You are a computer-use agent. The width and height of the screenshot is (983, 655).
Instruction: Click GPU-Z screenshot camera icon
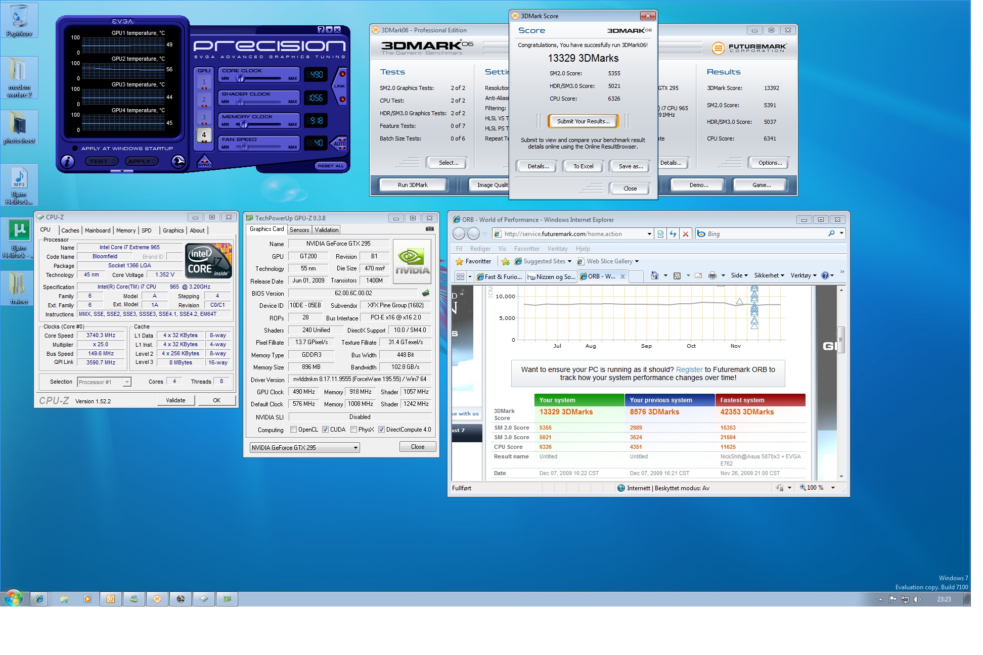tap(429, 229)
